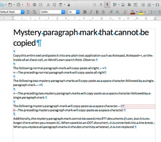
Task: Expand the highlighting color palette arrow
Action: point(145,12)
